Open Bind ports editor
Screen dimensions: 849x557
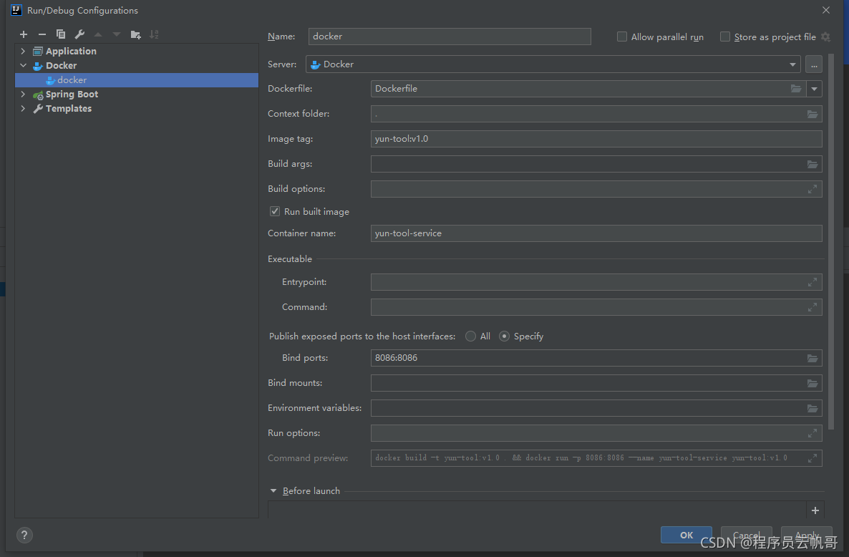click(x=812, y=358)
